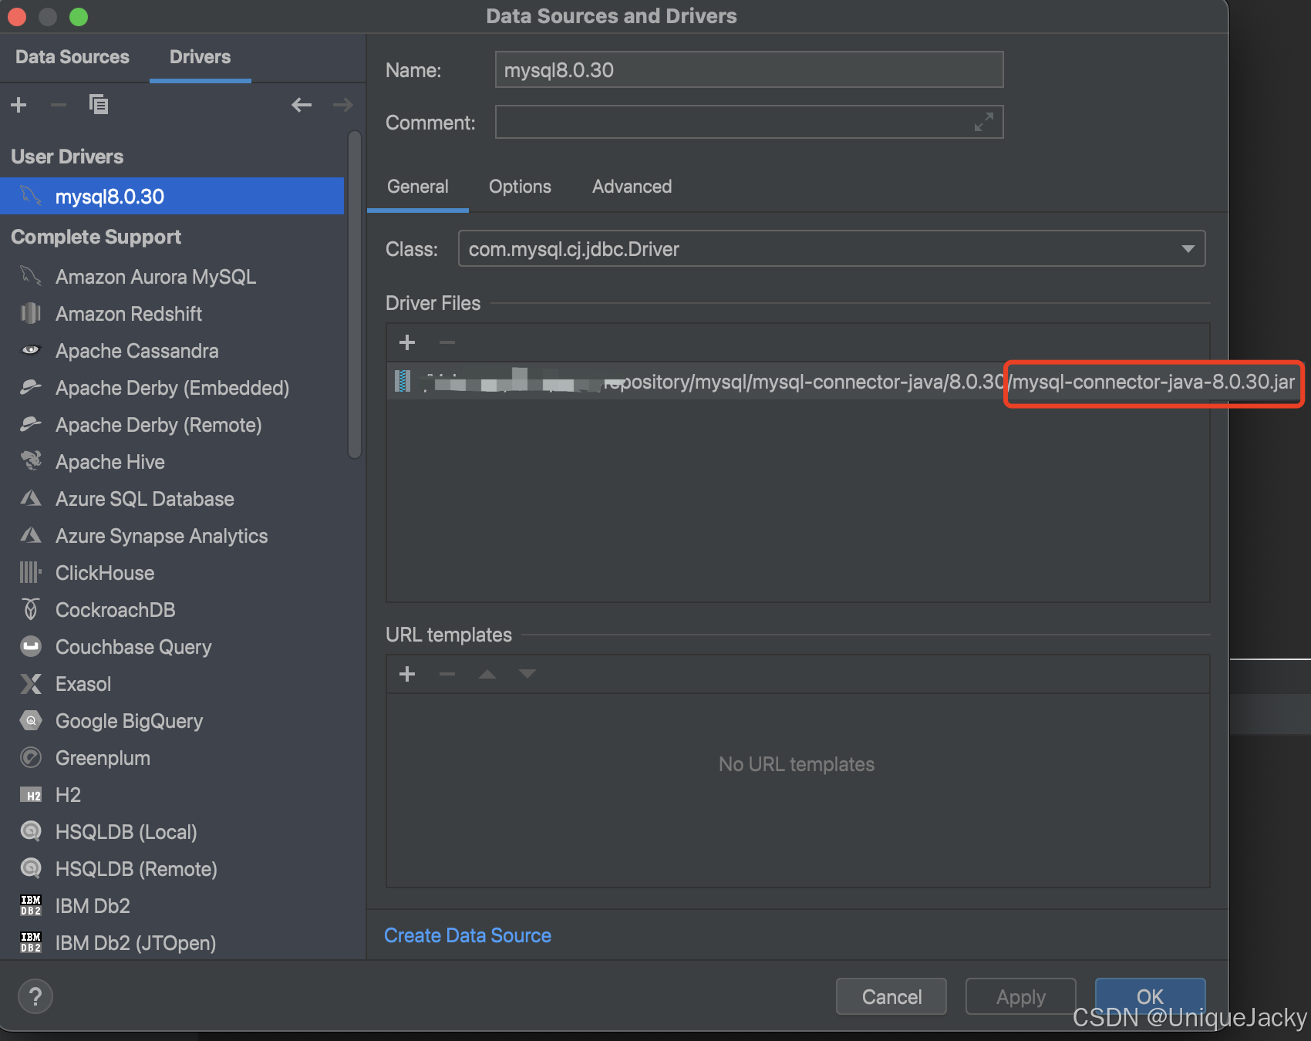Open the Advanced tab

point(632,187)
